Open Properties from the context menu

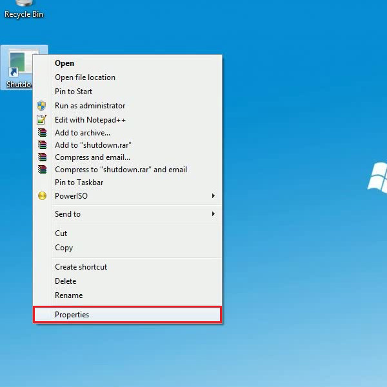[128, 315]
